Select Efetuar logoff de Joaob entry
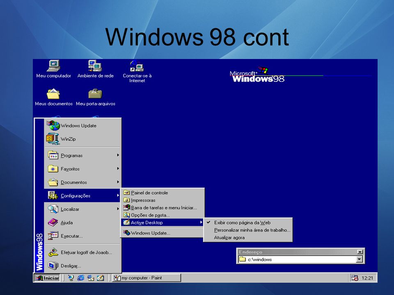The width and height of the screenshot is (394, 295). (x=82, y=252)
